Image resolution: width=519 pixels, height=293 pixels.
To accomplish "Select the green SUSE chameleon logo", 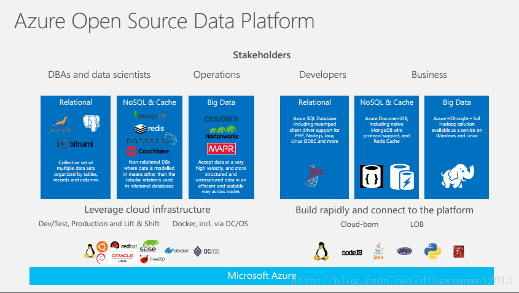I will click(149, 246).
